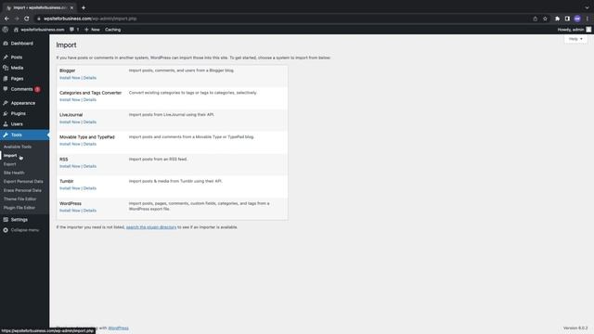Click Howdy, admin account menu
This screenshot has width=594, height=334.
(x=574, y=30)
